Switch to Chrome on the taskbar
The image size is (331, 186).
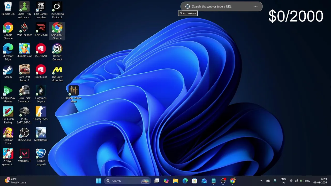coord(232,181)
